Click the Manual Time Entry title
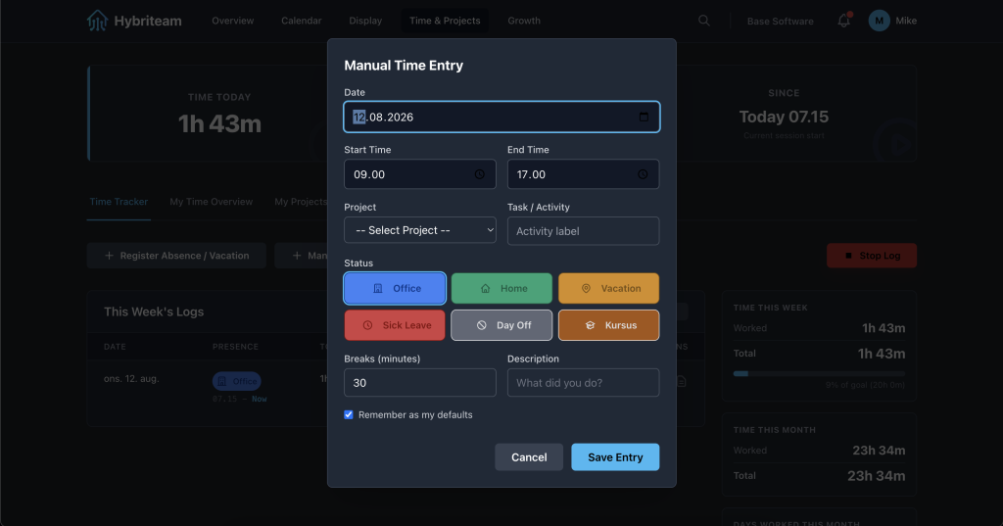The width and height of the screenshot is (1003, 526). pyautogui.click(x=404, y=66)
